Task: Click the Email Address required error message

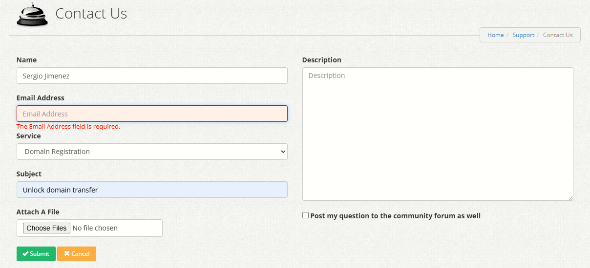Action: click(68, 126)
